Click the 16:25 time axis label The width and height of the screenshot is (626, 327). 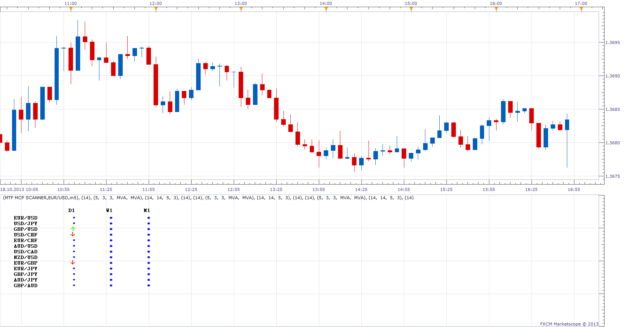532,189
